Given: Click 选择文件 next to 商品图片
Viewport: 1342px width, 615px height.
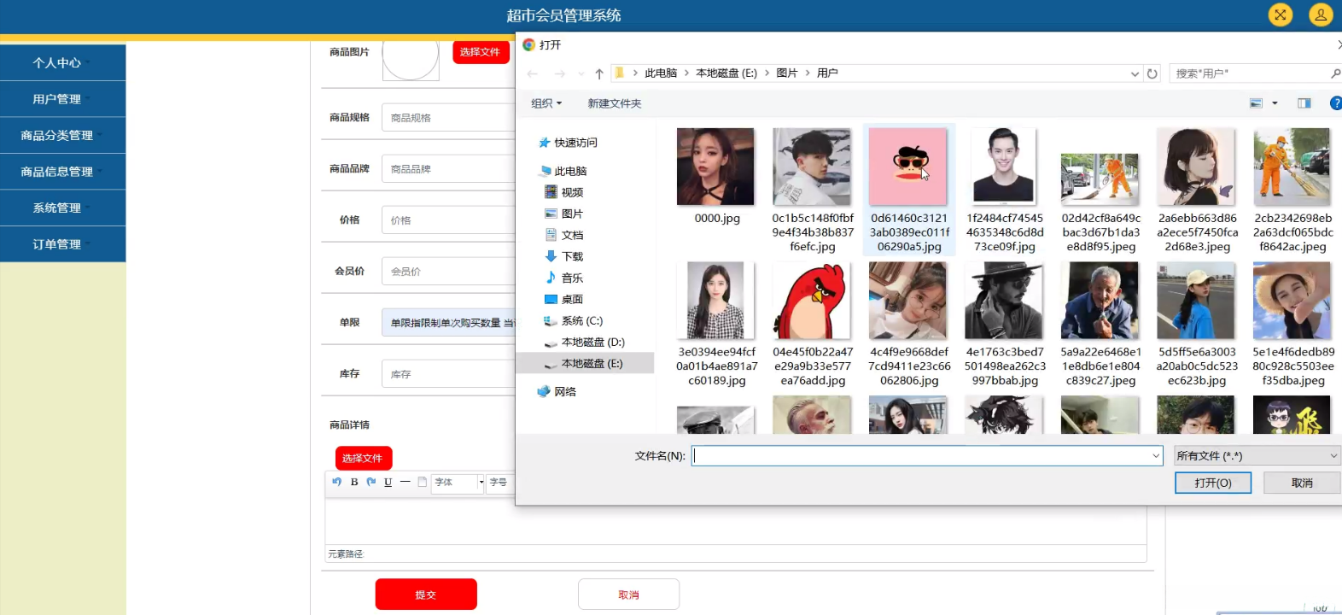Looking at the screenshot, I should coord(481,52).
